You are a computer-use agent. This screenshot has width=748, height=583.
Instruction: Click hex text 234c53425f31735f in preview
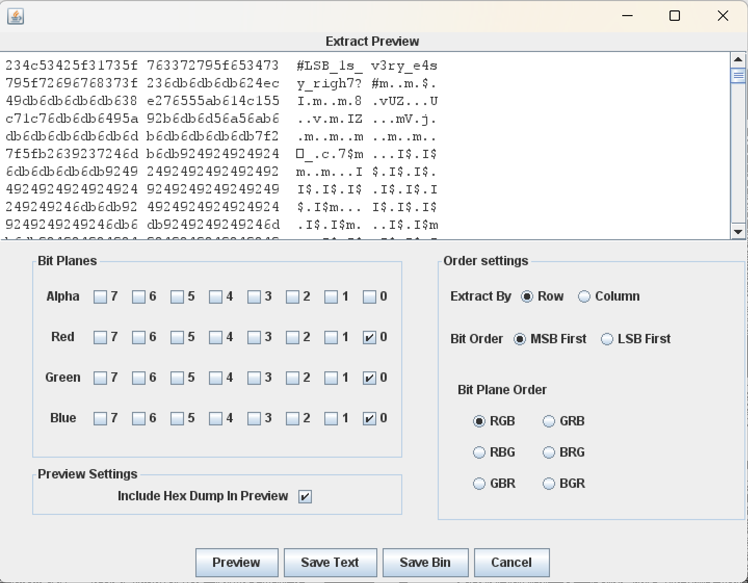click(x=72, y=66)
